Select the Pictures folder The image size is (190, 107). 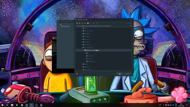[87, 39]
